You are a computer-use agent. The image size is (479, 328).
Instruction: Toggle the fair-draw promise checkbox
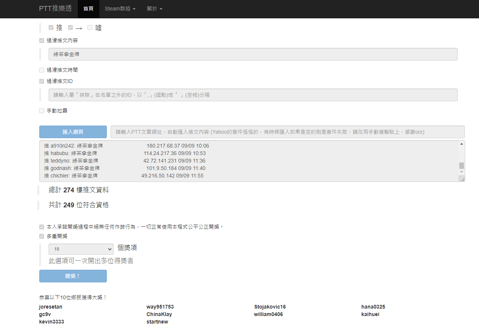(x=41, y=227)
